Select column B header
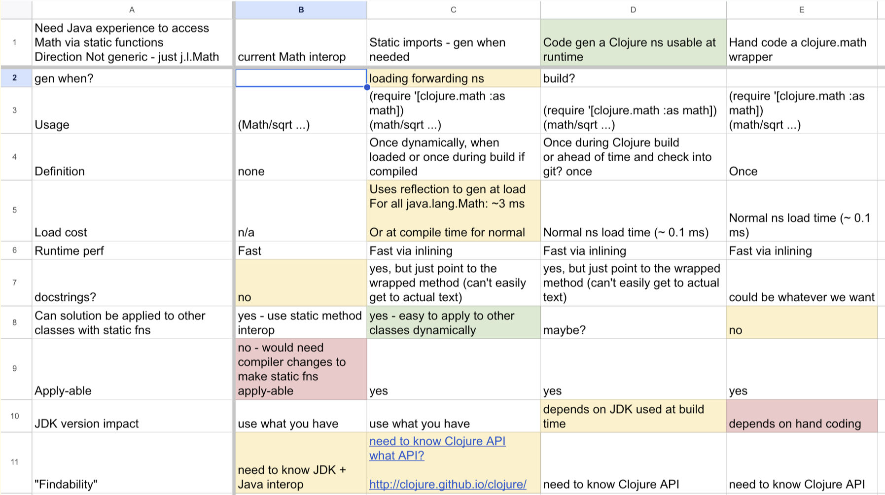Viewport: 885px width, 495px height. click(301, 10)
